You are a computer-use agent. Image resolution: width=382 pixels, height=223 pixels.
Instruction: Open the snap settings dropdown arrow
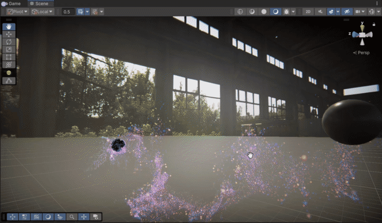101,11
